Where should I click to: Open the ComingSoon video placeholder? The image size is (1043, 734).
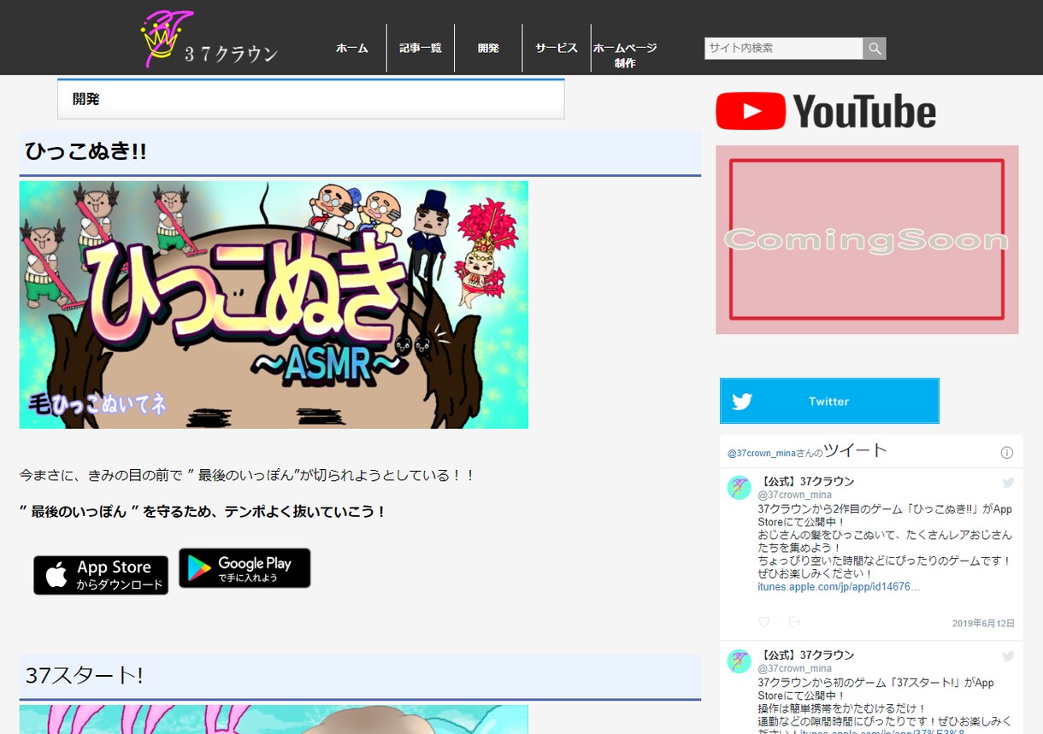867,239
